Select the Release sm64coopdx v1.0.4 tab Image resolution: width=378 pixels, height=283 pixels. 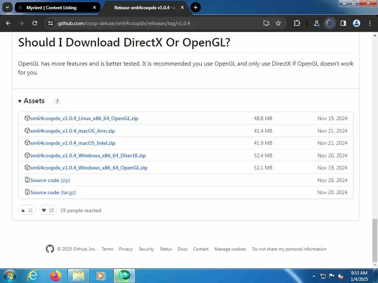coord(145,7)
